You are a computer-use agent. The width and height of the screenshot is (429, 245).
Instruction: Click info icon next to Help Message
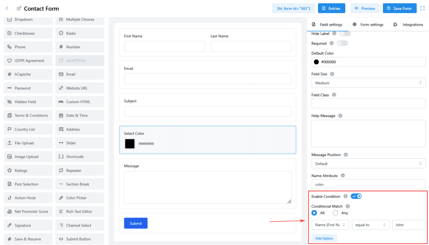(x=340, y=116)
